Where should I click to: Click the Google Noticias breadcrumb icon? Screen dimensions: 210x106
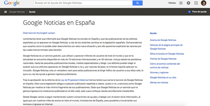(5, 12)
